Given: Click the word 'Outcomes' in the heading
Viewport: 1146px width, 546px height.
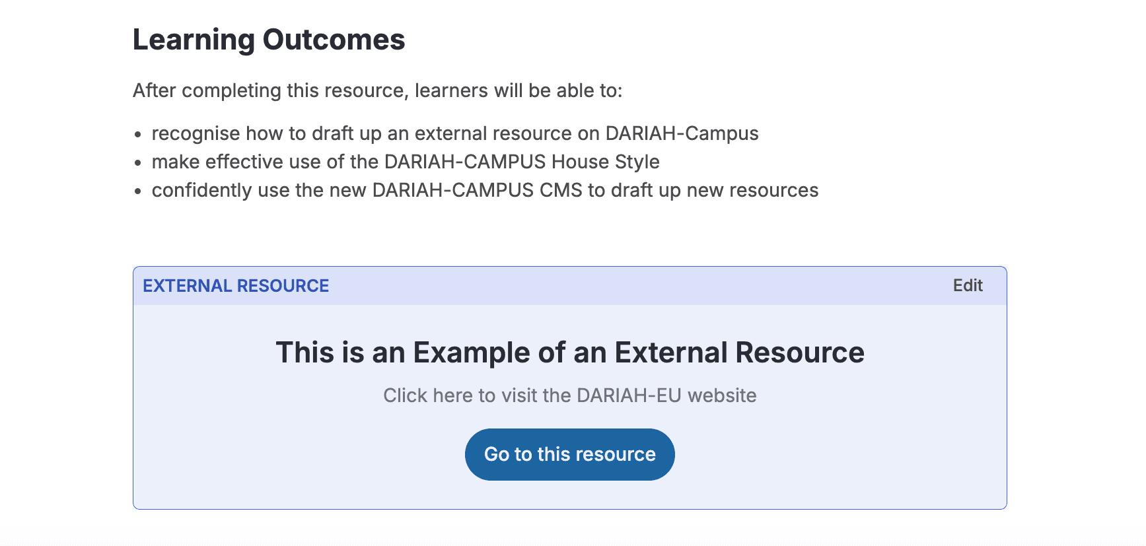Looking at the screenshot, I should (x=334, y=40).
